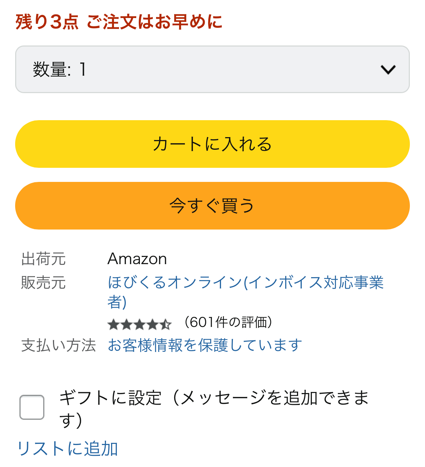Open the 数量 quantity dropdown
425x467 pixels.
(212, 69)
